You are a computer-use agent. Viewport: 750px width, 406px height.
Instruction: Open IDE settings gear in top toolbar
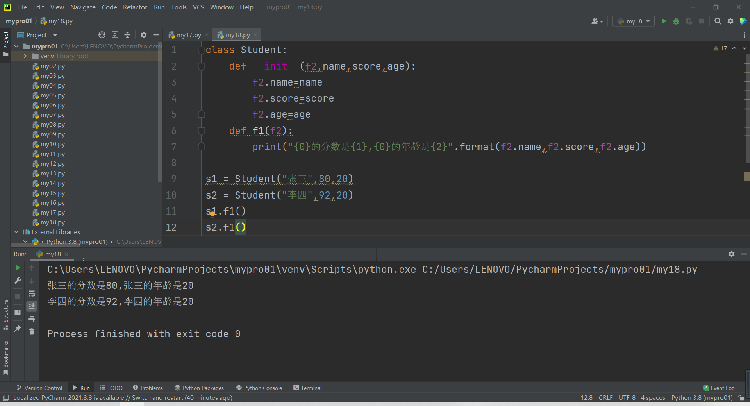click(730, 21)
